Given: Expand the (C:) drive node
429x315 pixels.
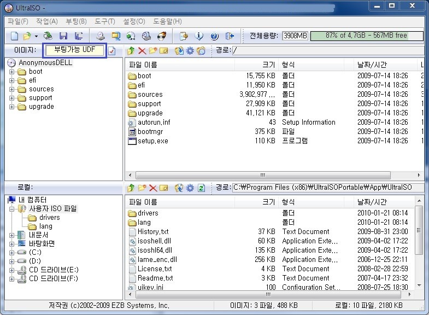Looking at the screenshot, I should pos(11,253).
